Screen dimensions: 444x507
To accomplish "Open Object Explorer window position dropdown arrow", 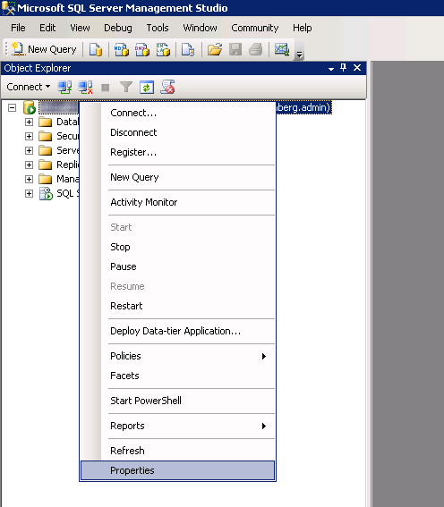I will (330, 69).
